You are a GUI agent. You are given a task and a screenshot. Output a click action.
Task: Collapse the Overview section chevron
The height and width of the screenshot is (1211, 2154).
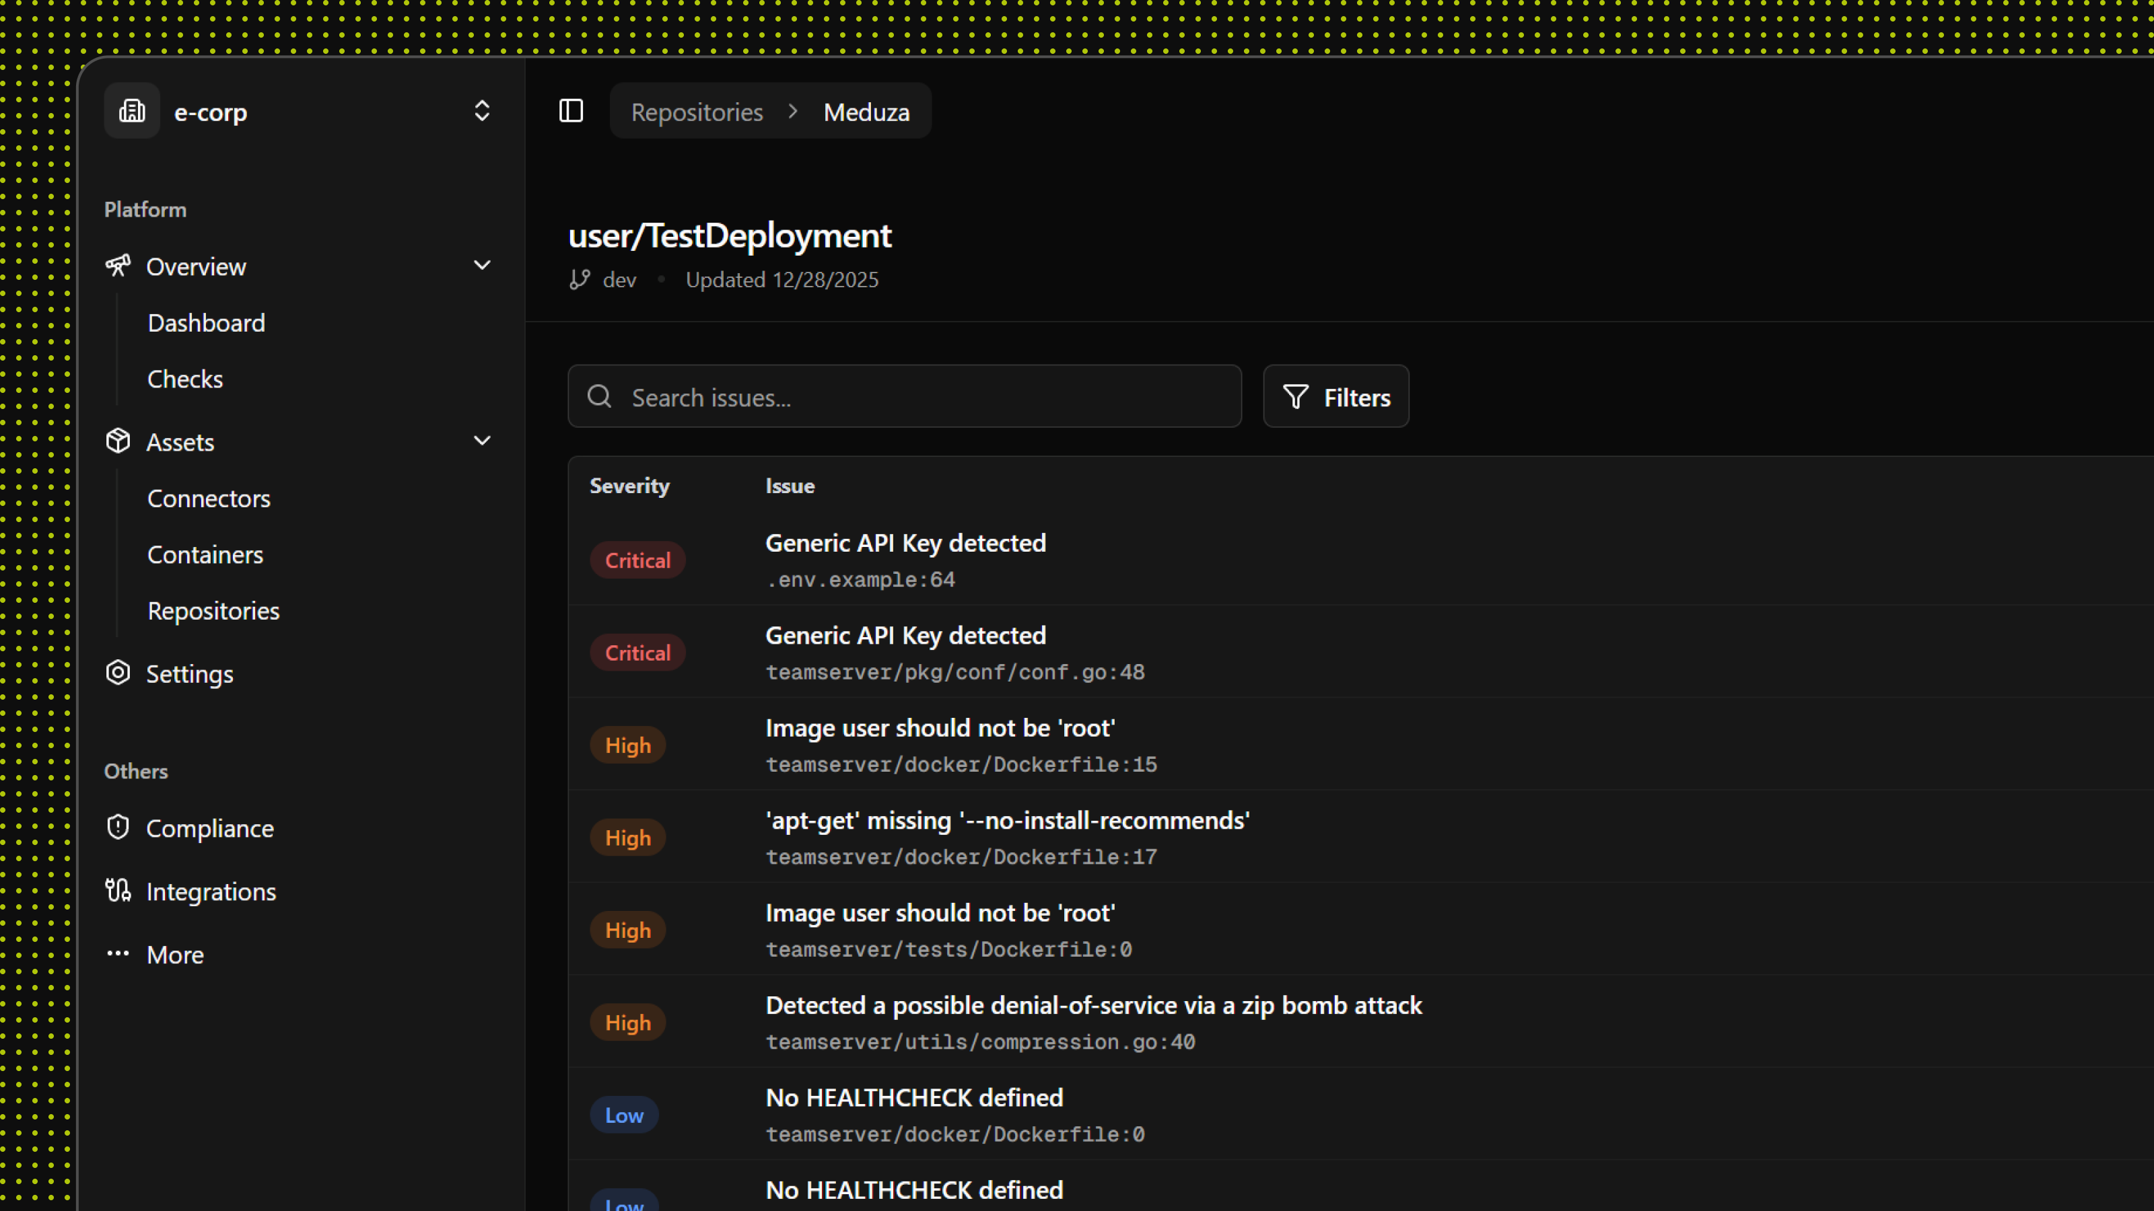point(482,266)
